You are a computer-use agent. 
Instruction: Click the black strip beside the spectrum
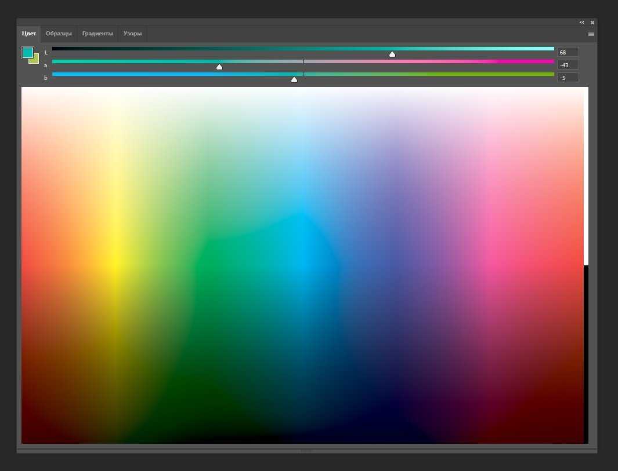(x=586, y=353)
